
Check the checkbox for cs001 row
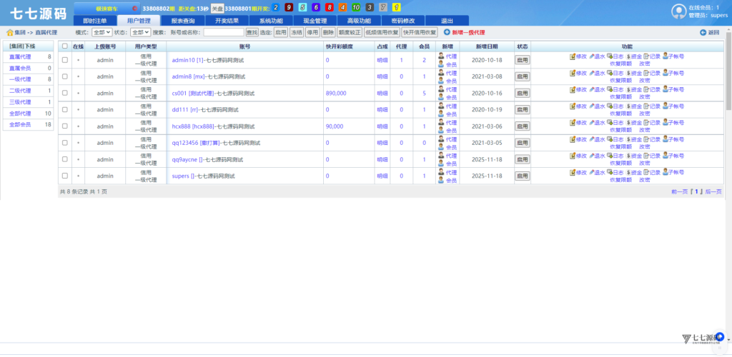click(65, 93)
